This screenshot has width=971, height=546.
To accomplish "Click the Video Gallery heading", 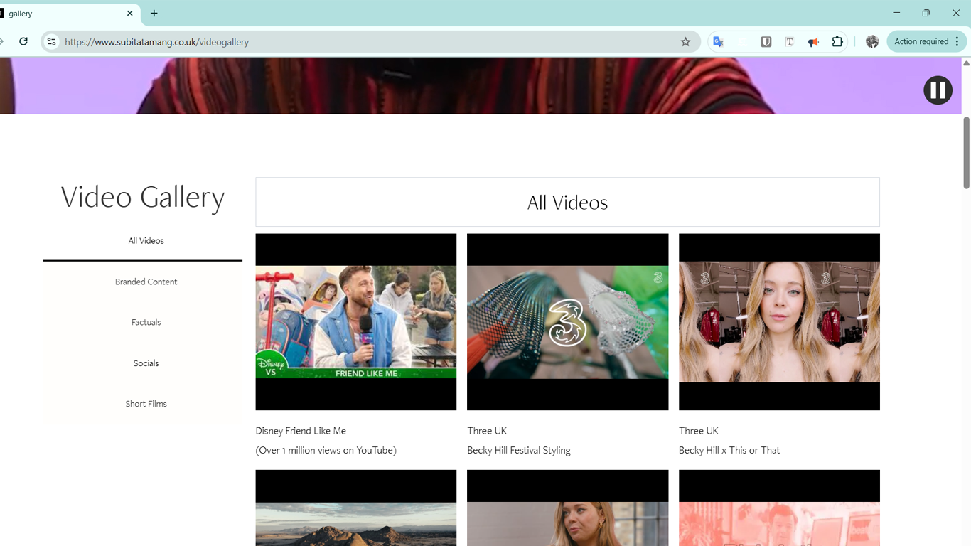I will pyautogui.click(x=143, y=197).
